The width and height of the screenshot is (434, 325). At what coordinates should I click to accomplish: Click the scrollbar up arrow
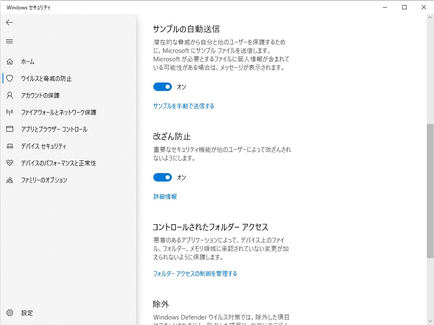pos(430,17)
